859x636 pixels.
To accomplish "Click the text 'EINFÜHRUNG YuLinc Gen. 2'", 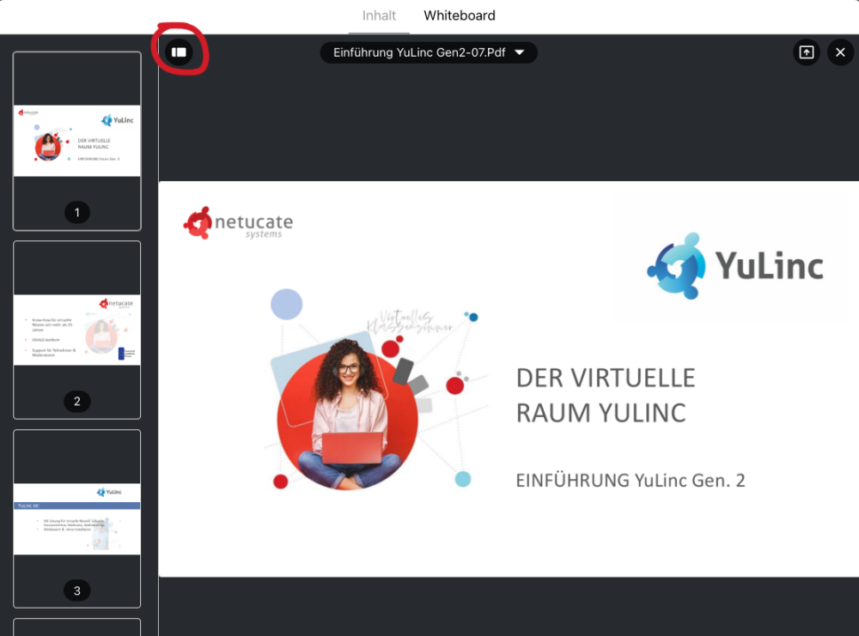I will point(630,481).
